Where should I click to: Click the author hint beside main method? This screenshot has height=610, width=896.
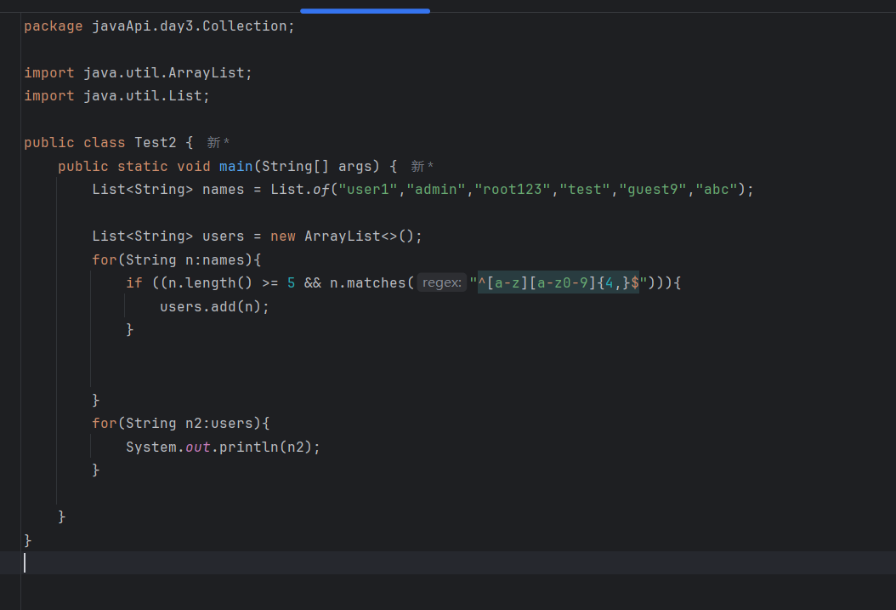(x=422, y=167)
